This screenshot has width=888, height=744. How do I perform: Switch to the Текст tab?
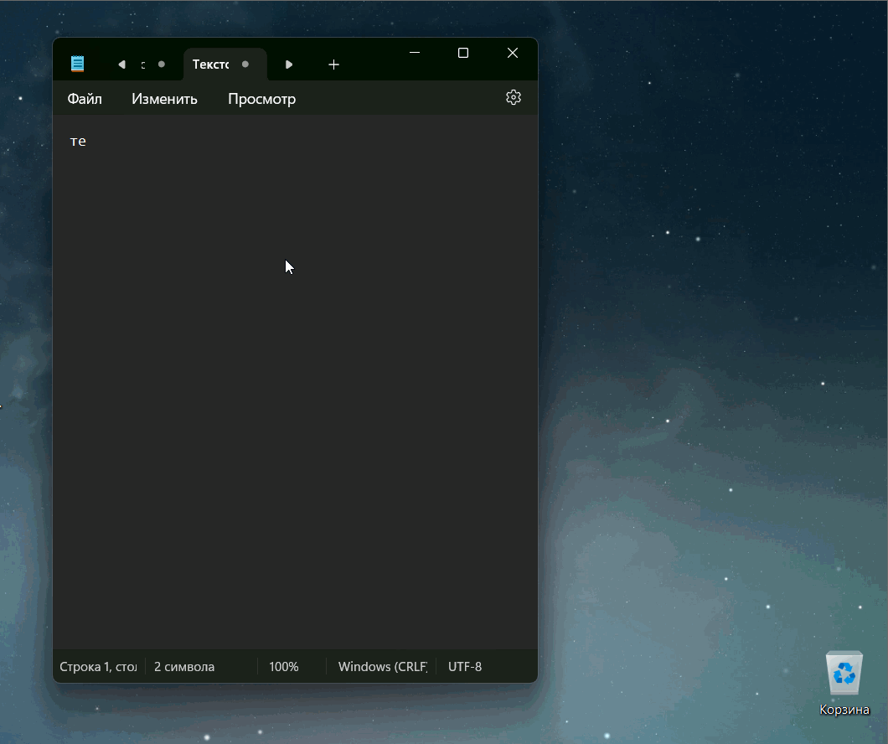pos(211,65)
